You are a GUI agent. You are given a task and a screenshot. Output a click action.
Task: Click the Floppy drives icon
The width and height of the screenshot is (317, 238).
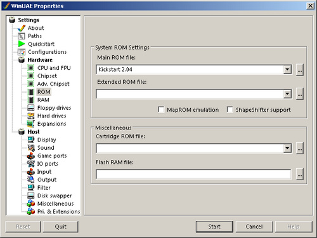coord(31,108)
